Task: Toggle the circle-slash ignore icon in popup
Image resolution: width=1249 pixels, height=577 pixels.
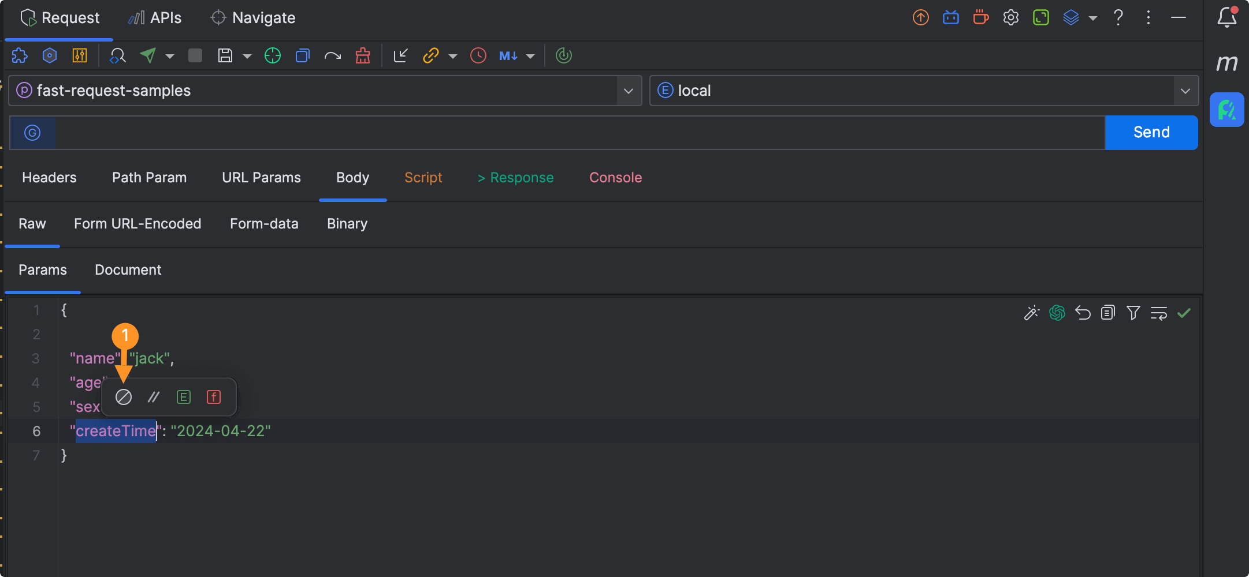Action: pos(124,397)
